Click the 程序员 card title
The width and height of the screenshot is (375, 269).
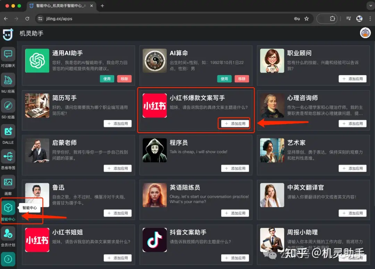tap(179, 142)
